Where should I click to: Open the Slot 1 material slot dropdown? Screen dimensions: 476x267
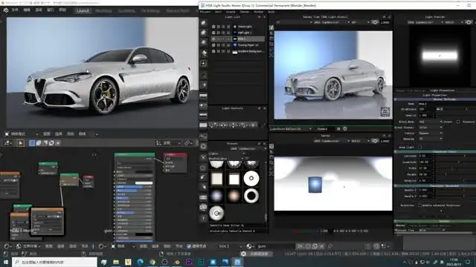230,246
